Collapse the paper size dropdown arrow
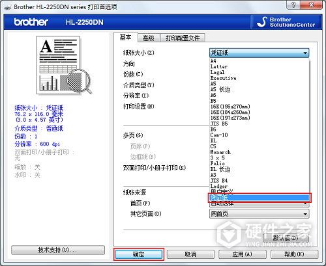Screen dimensions: 326x266 tap(305, 53)
